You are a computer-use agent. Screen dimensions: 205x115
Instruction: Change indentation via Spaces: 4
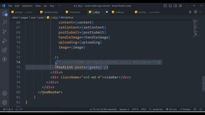124,109
